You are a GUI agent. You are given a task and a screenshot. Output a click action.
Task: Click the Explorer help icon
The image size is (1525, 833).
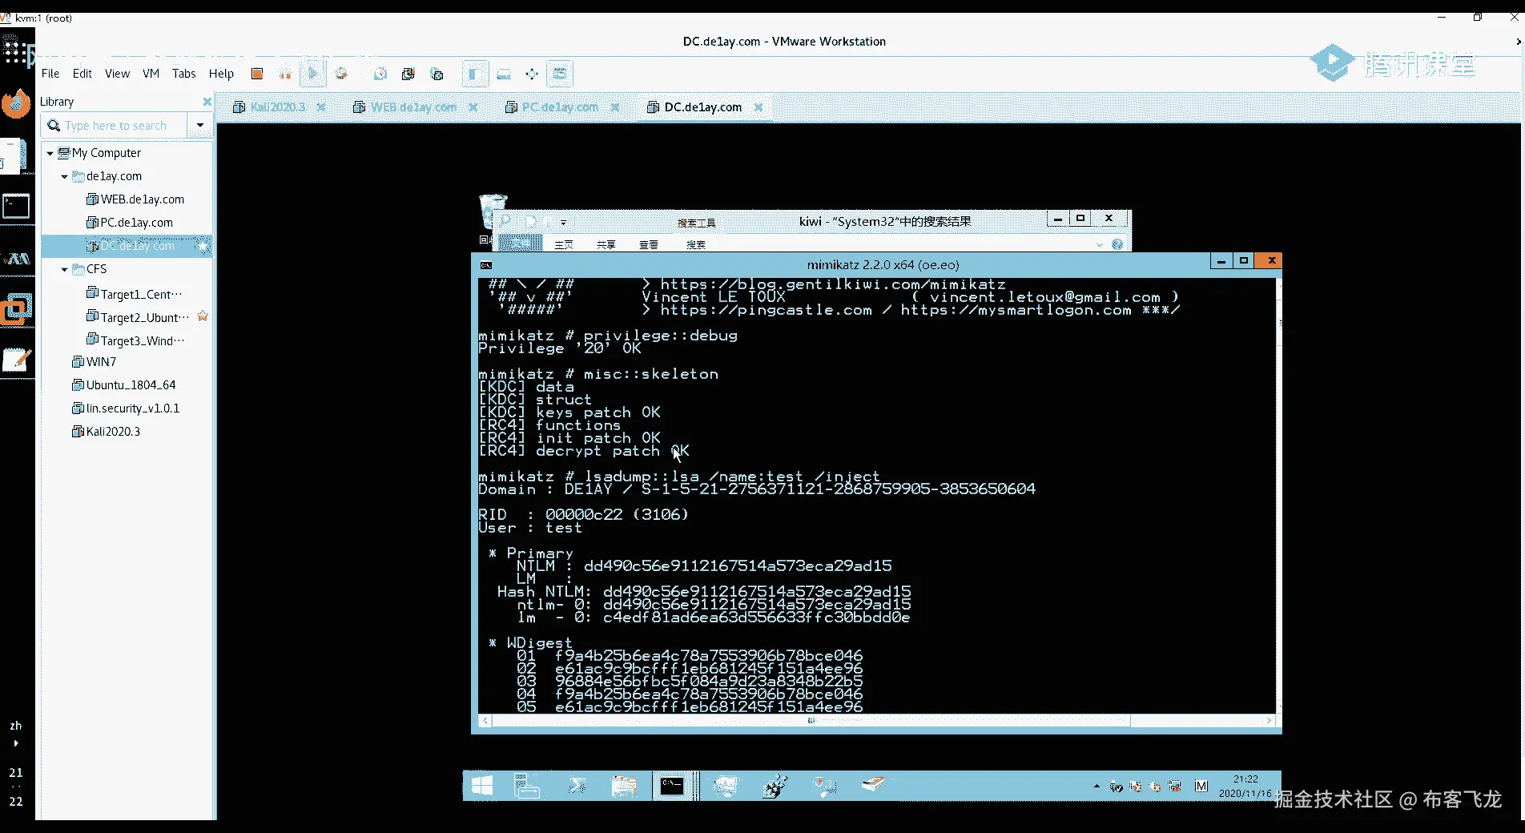[x=1117, y=244]
